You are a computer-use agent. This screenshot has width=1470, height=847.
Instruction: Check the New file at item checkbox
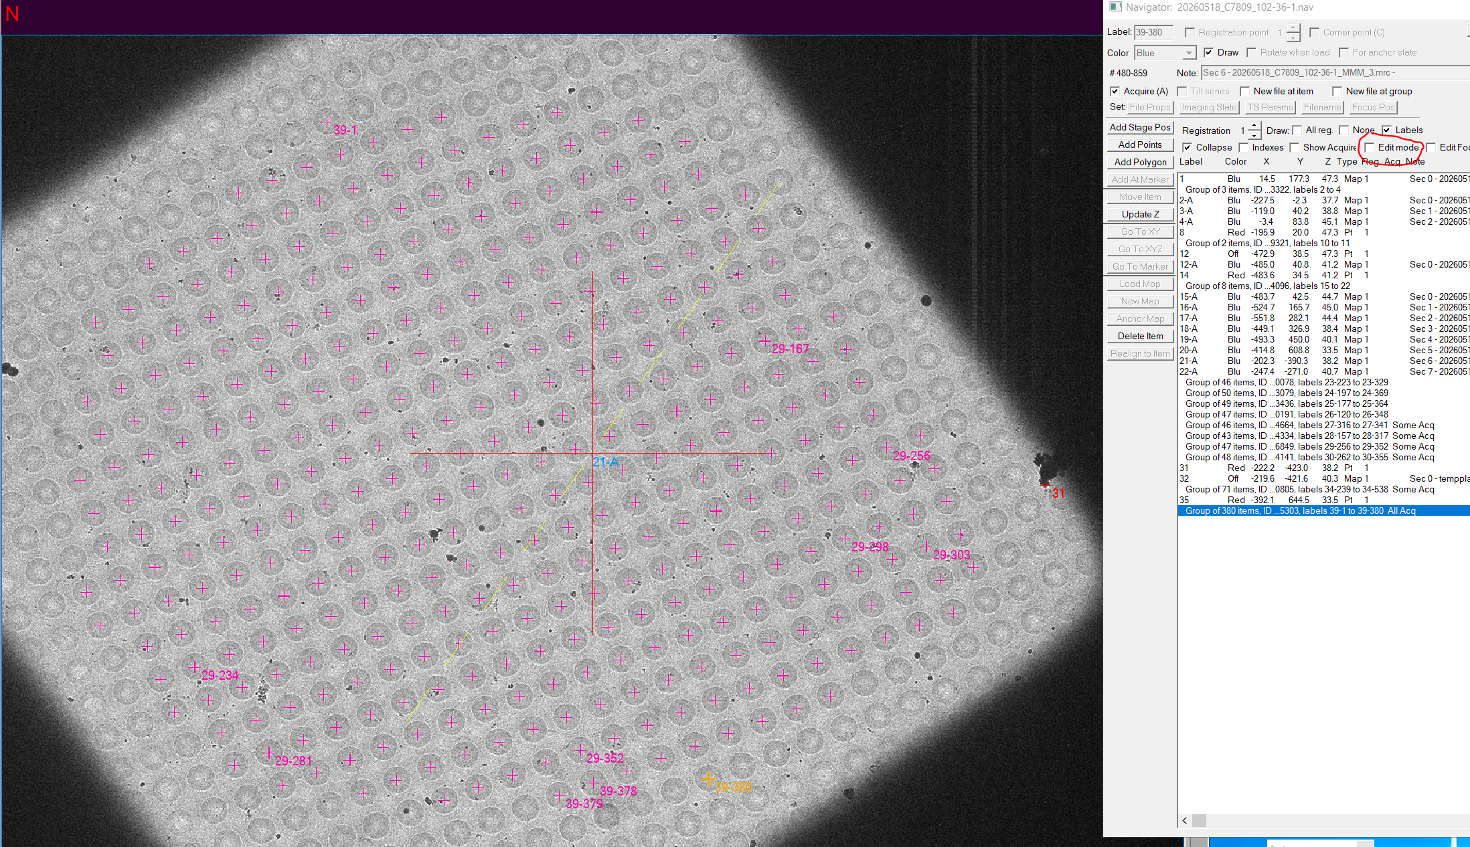(1244, 92)
